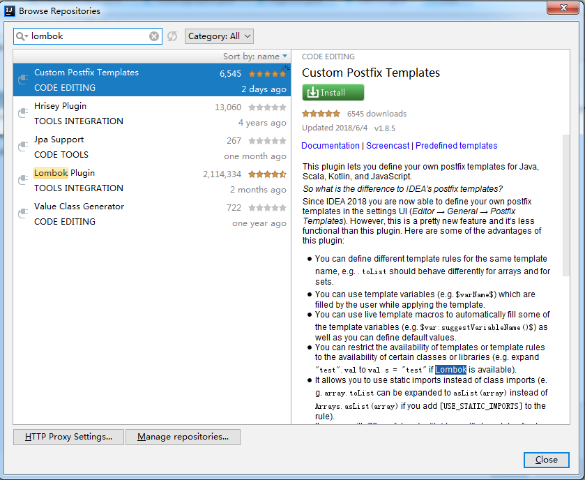Viewport: 585px width, 480px height.
Task: Click the Jpa Support plug icon
Action: (x=23, y=147)
